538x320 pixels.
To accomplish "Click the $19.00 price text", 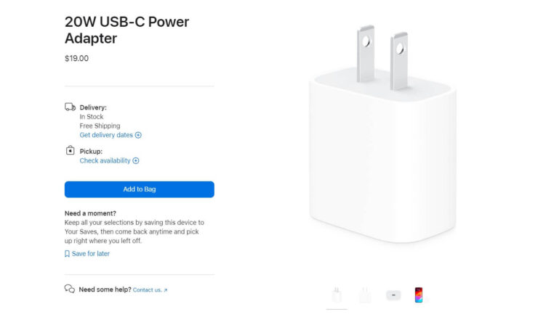I will tap(76, 58).
